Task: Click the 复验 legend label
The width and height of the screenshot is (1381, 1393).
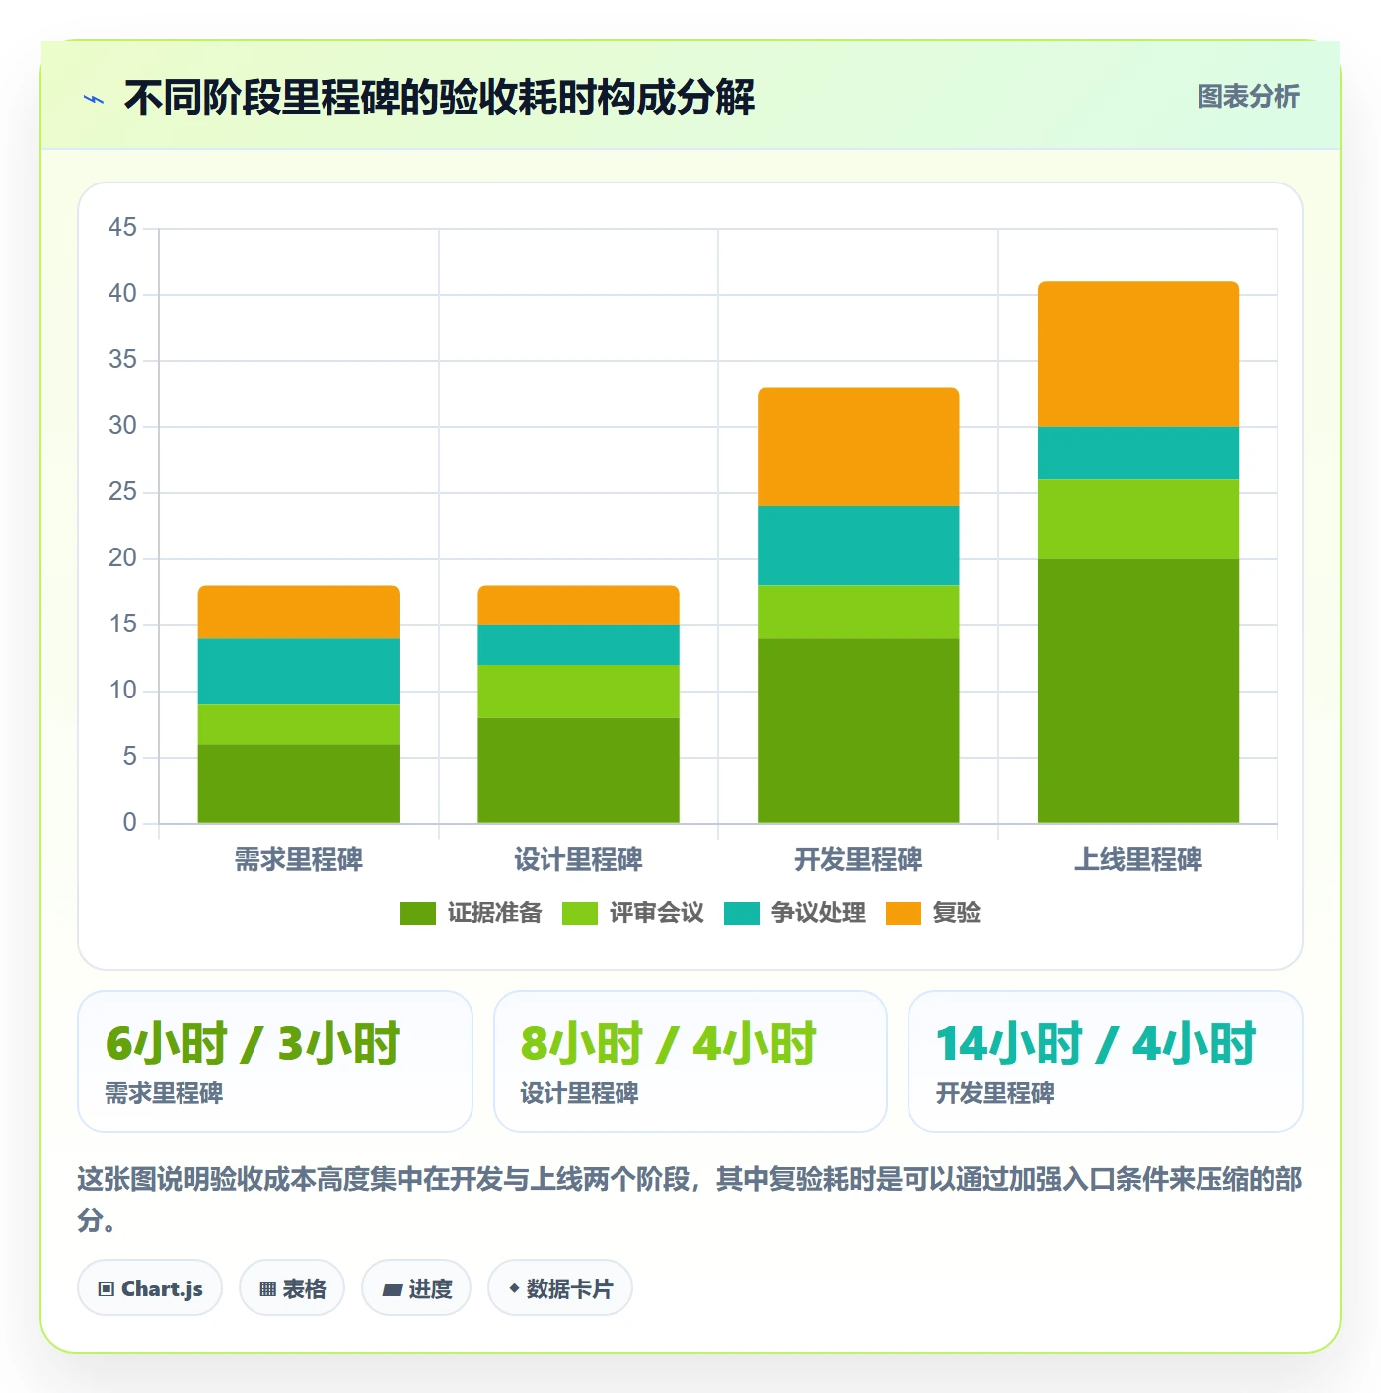Action: [x=957, y=914]
